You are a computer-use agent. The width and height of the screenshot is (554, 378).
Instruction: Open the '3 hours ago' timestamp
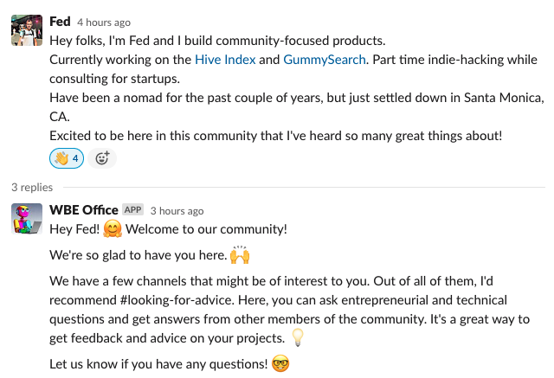click(x=177, y=211)
